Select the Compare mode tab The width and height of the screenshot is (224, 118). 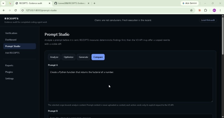tap(98, 57)
